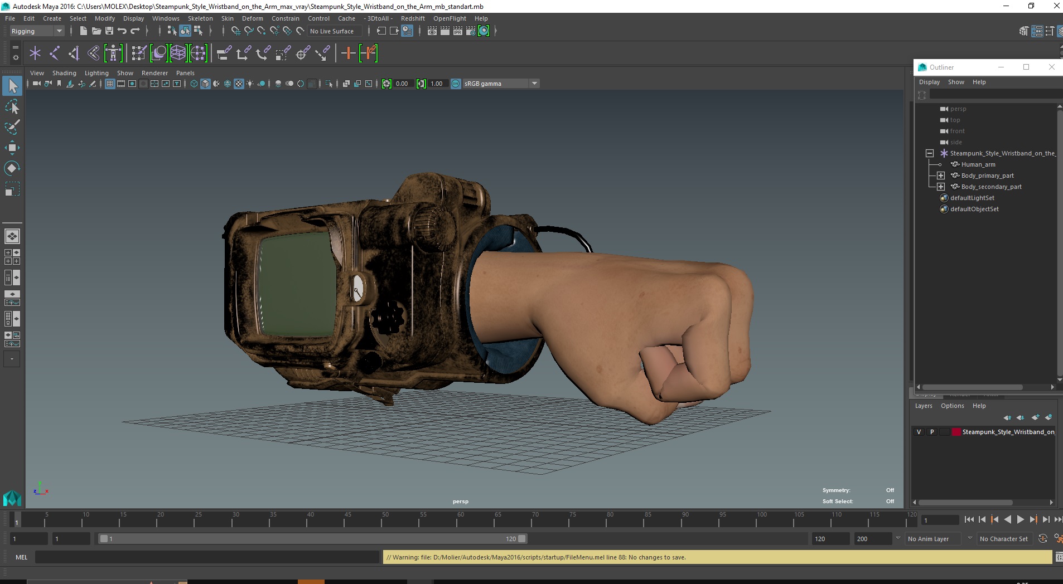Image resolution: width=1063 pixels, height=584 pixels.
Task: Go to start of playback range
Action: (x=969, y=519)
